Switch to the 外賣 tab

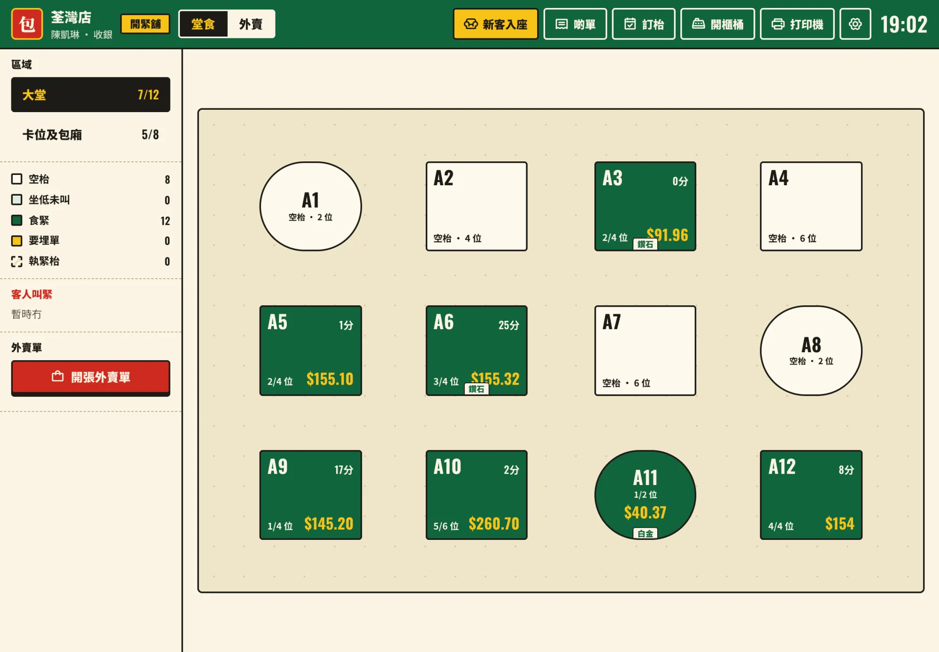pyautogui.click(x=251, y=24)
